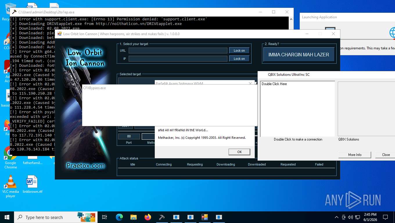Click the 'Launching Application' window title
The image size is (395, 223).
click(319, 17)
